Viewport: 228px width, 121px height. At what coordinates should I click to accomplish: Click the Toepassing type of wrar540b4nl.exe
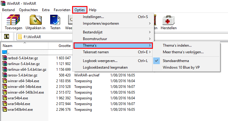[x=83, y=110]
